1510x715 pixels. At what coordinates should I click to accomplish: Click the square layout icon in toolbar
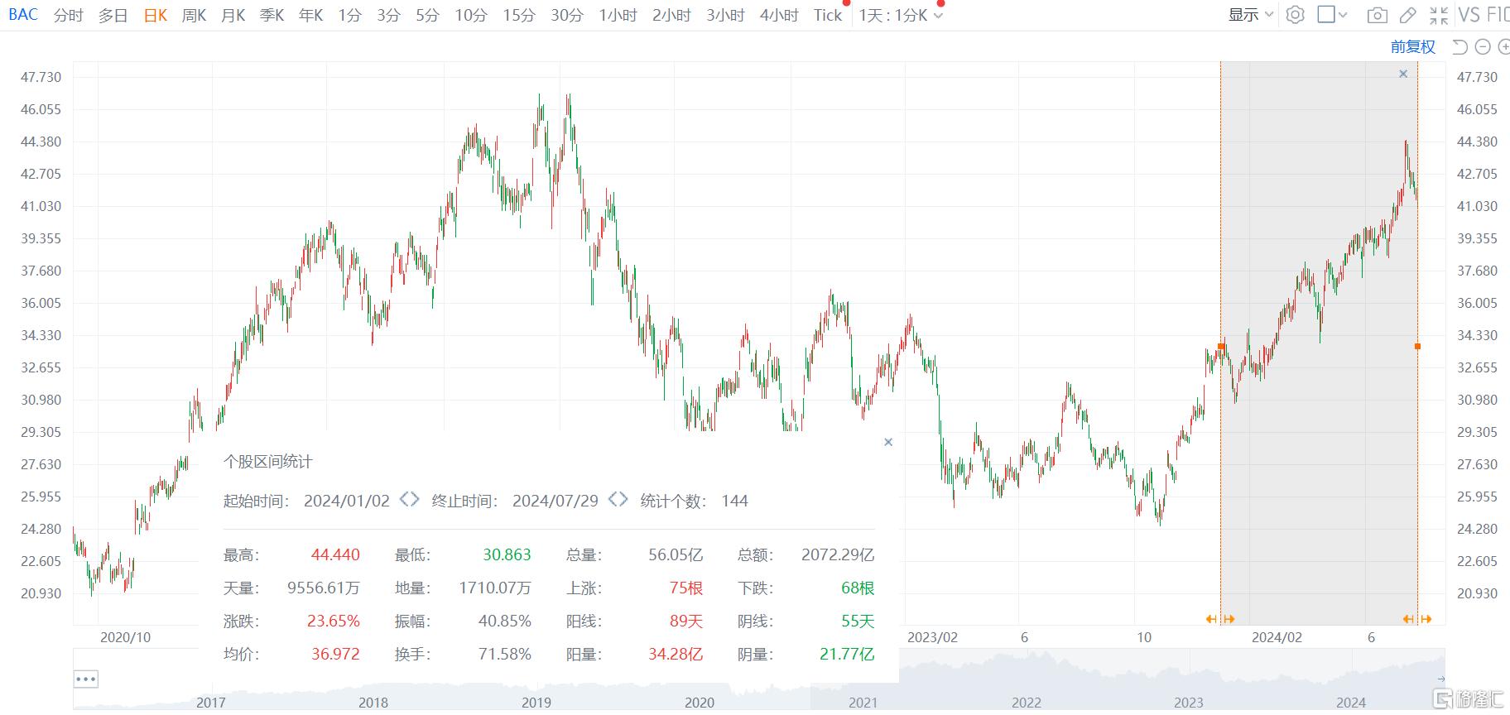click(x=1326, y=15)
